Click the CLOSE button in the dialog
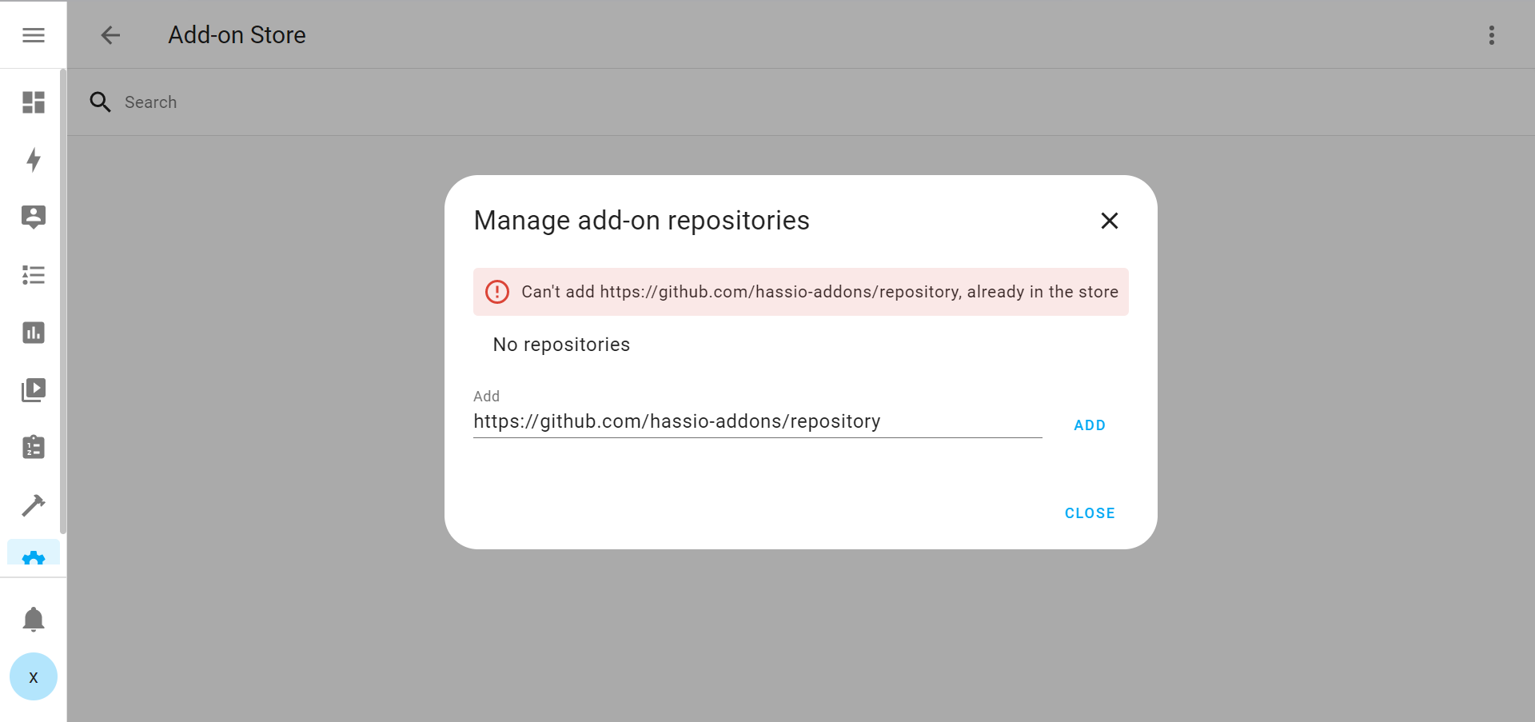This screenshot has width=1535, height=722. [1089, 513]
